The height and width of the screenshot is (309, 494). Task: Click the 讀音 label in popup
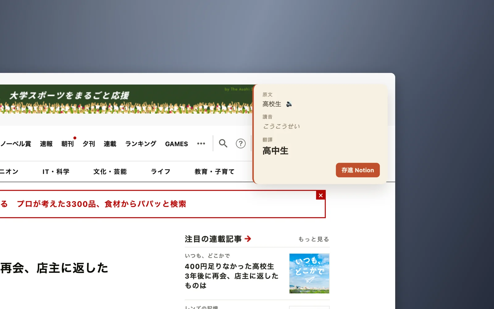(x=267, y=117)
